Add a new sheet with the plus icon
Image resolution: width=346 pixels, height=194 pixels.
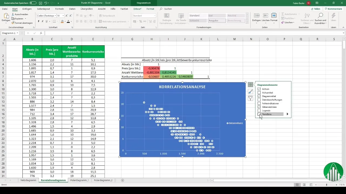tap(122, 180)
